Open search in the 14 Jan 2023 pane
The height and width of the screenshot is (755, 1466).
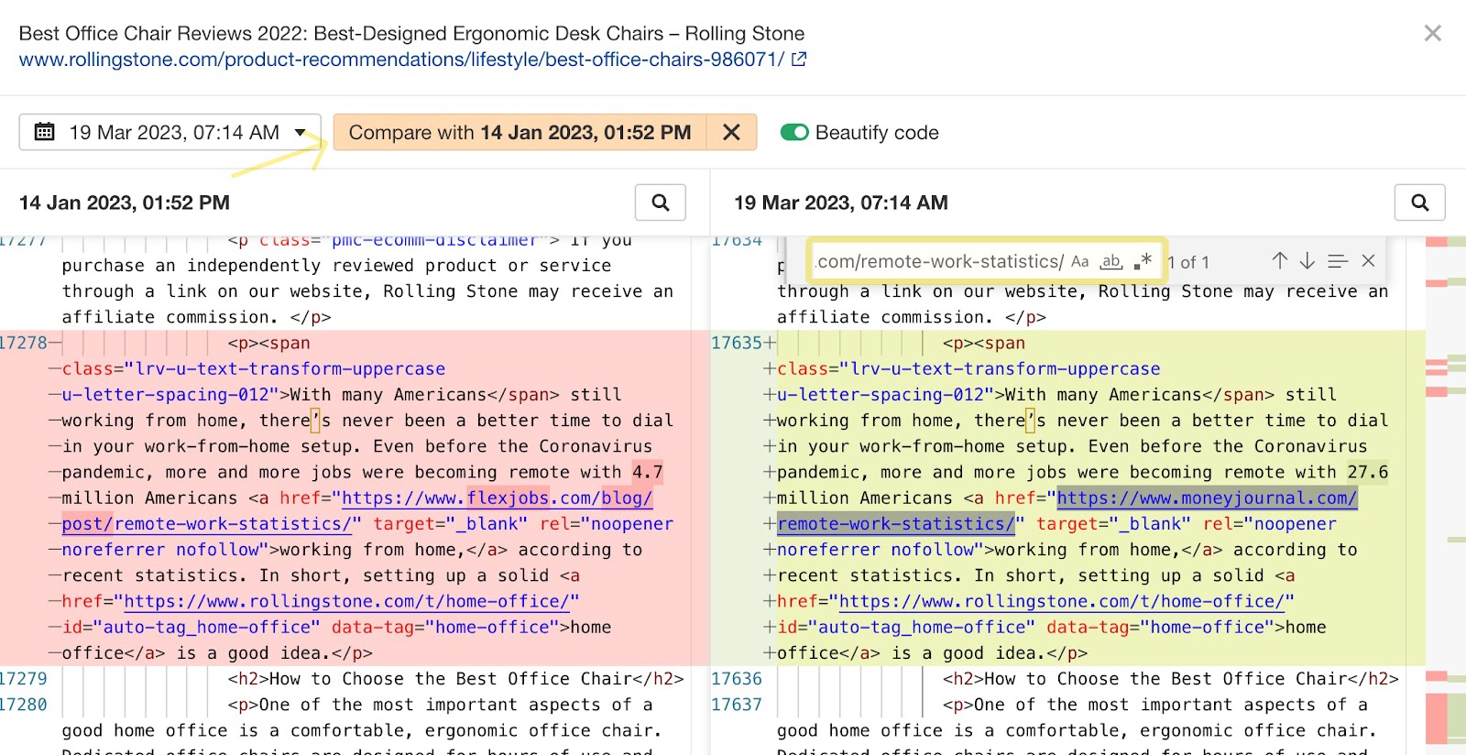pyautogui.click(x=661, y=202)
